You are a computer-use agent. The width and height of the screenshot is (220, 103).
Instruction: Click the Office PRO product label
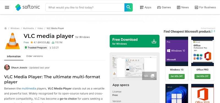click(202, 70)
